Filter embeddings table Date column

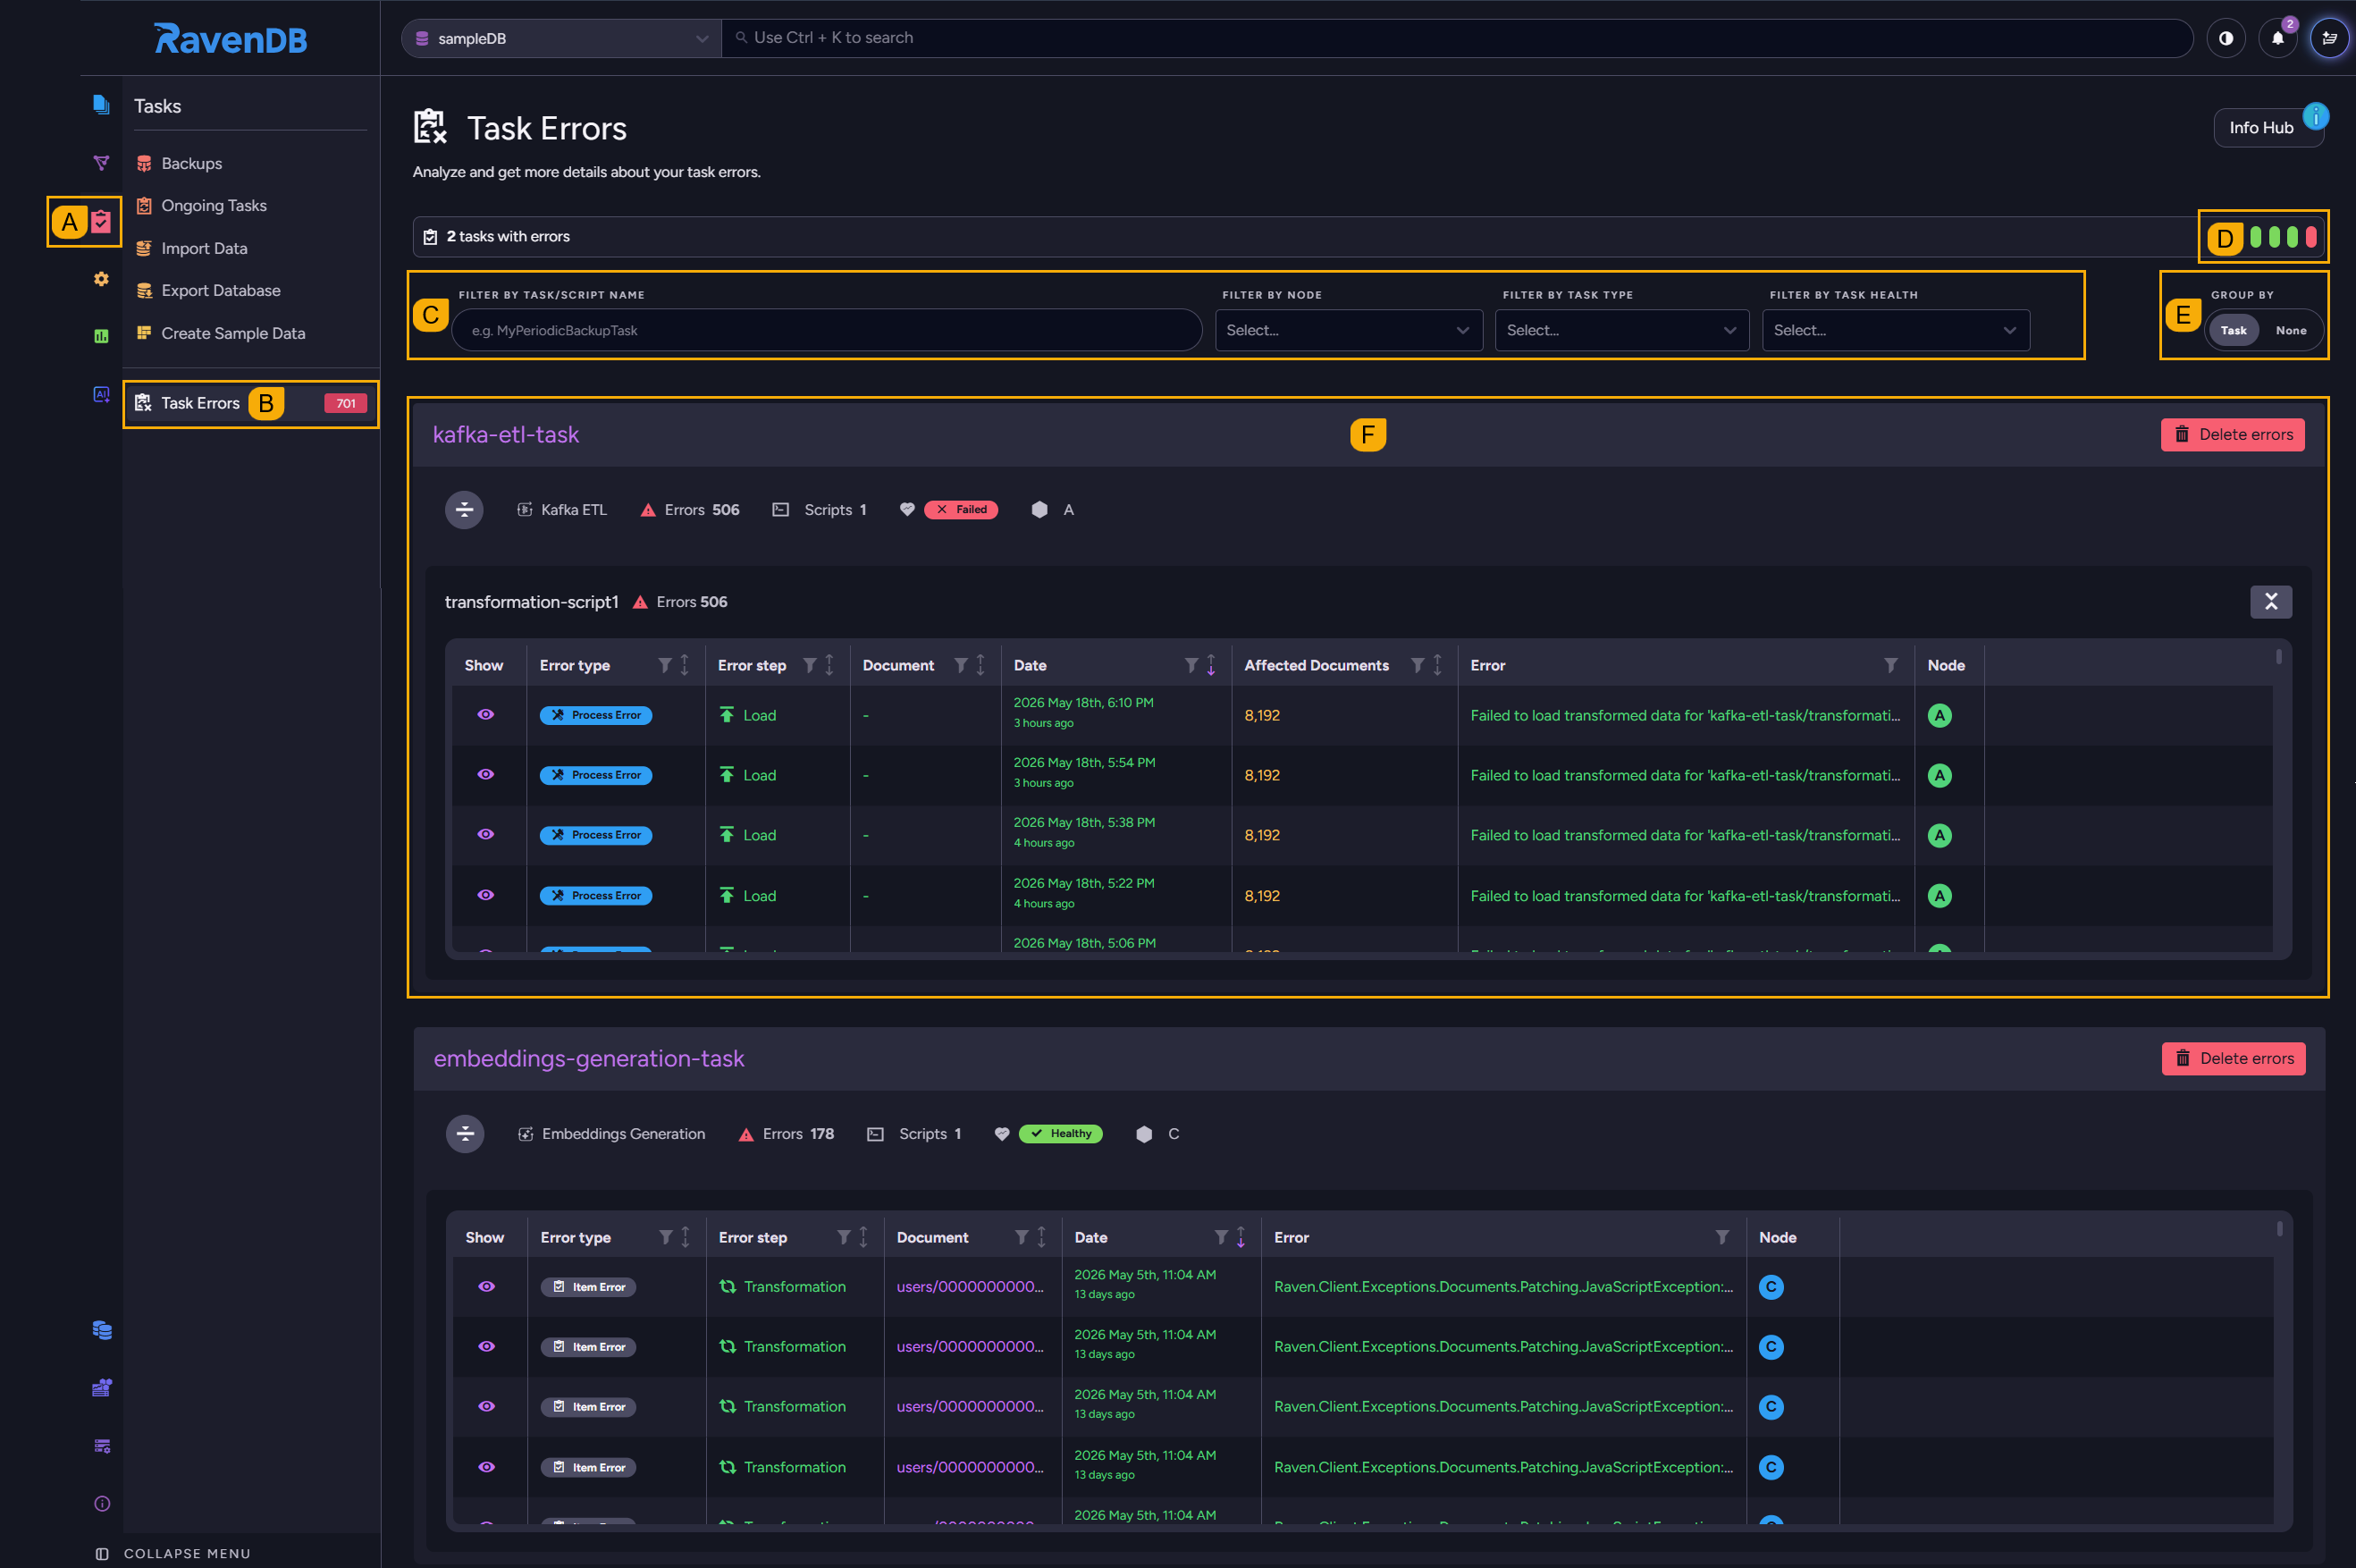tap(1222, 1237)
